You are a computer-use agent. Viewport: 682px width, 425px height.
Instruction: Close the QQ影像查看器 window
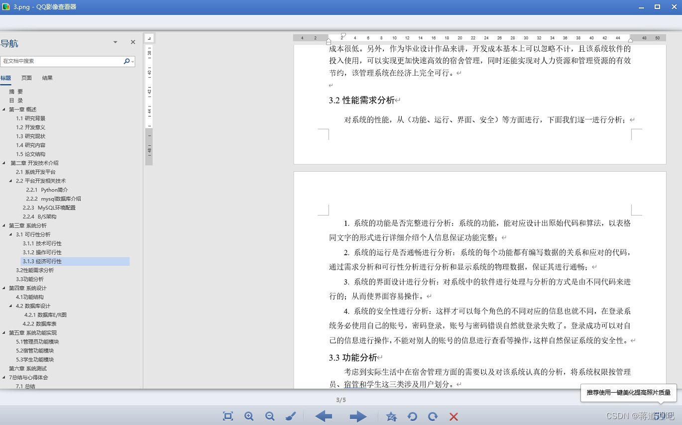point(674,7)
